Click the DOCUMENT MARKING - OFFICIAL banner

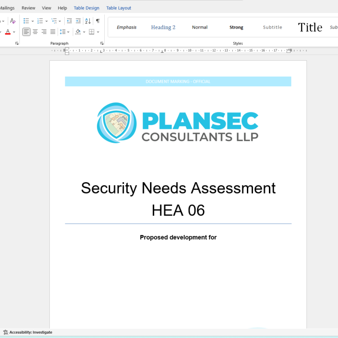(178, 81)
